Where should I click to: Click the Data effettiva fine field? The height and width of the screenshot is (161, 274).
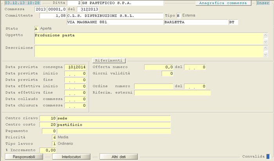tap(75, 93)
